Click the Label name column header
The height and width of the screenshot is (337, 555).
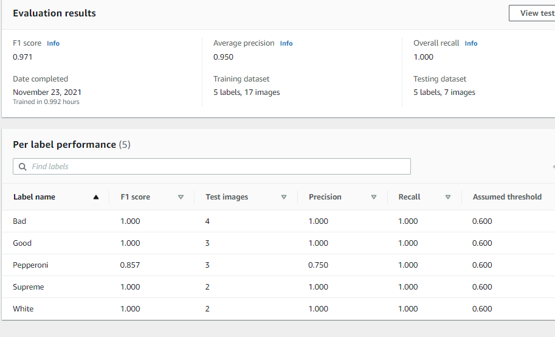coord(34,197)
